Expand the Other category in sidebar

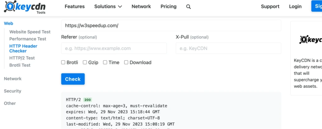pyautogui.click(x=10, y=103)
